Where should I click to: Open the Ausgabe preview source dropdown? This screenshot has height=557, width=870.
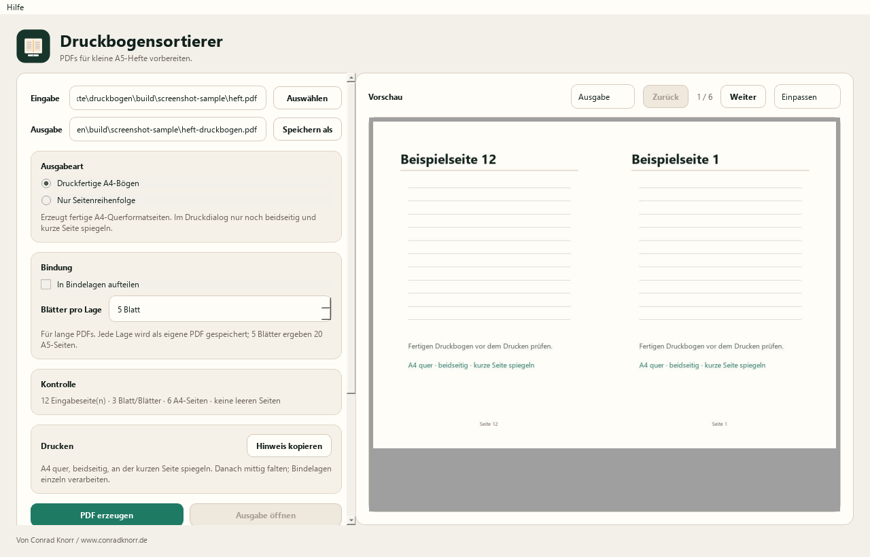(x=603, y=97)
